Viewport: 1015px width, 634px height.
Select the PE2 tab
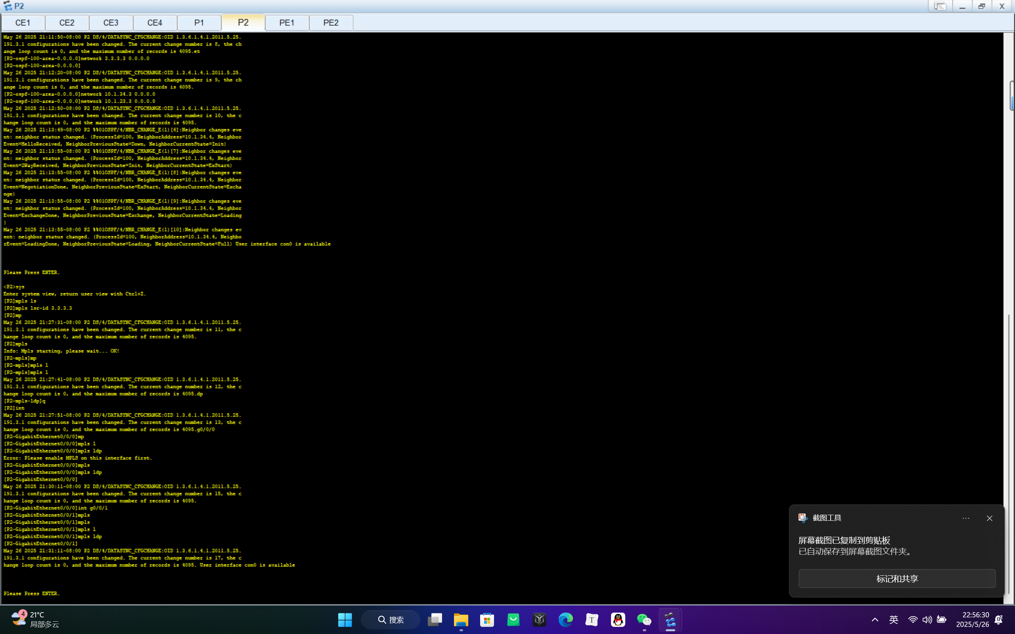coord(331,23)
